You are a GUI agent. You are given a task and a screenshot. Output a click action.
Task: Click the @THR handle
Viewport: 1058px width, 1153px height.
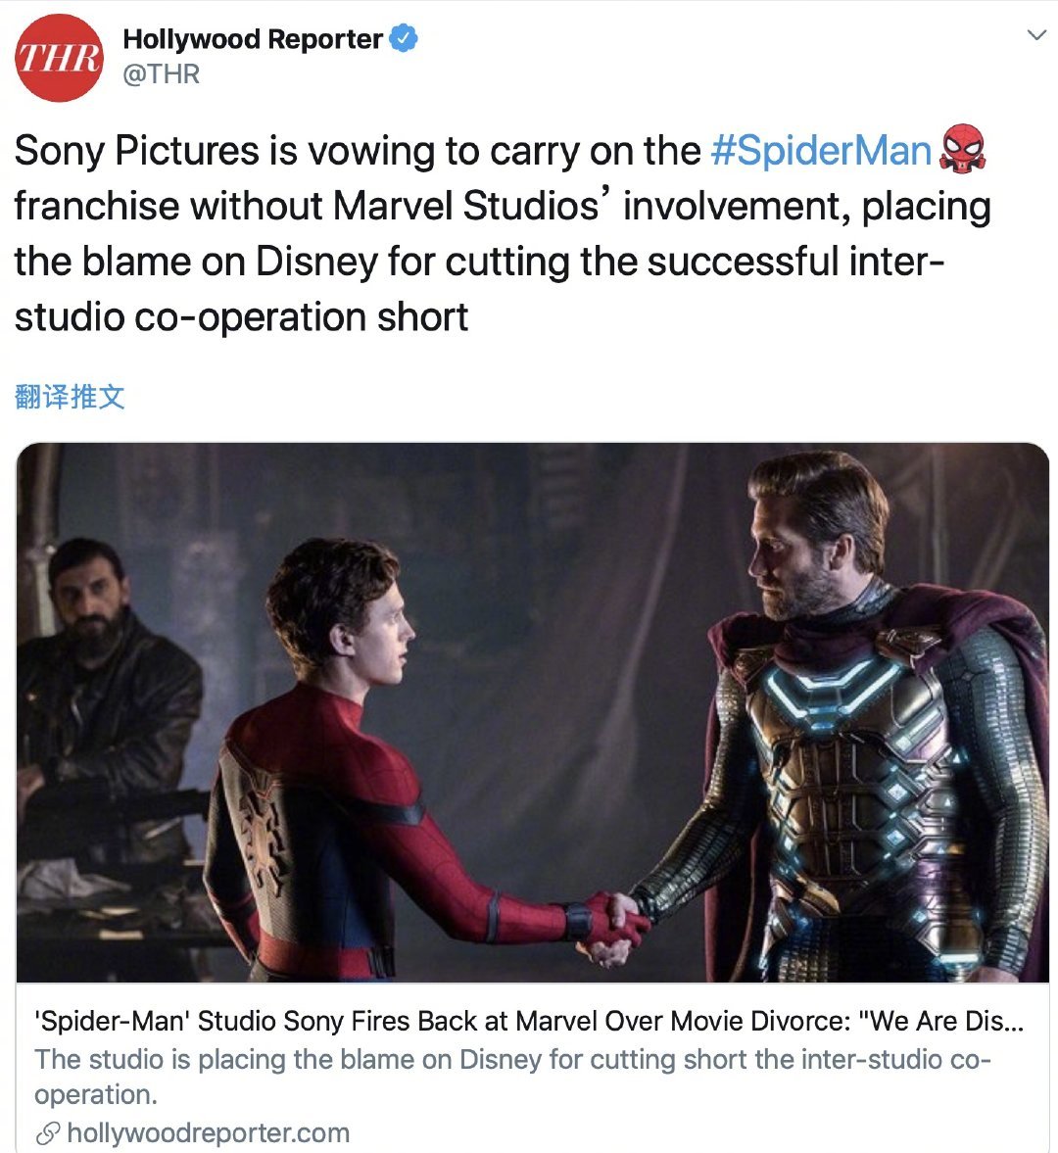[x=161, y=74]
